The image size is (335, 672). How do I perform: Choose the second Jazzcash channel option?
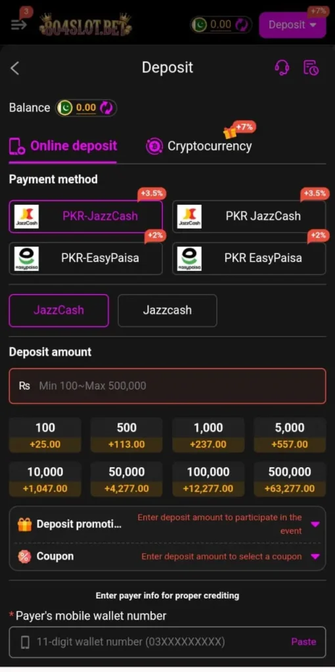coord(167,310)
